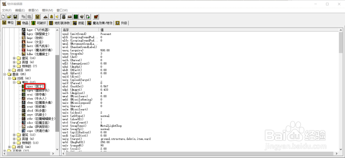Image resolution: width=345 pixels, height=158 pixels.
Task: Select unit hmtt (蒸汽机车)
Action: click(38, 46)
